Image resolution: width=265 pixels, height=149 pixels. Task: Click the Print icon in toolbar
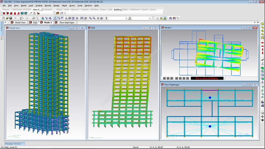point(34,18)
